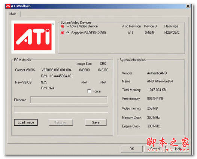This screenshot has width=197, height=159.
Task: Click the ATI logo image
Action: point(33,37)
